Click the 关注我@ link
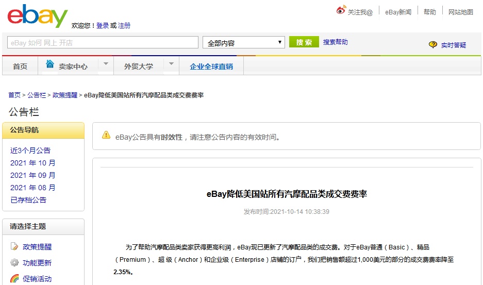 tap(360, 12)
